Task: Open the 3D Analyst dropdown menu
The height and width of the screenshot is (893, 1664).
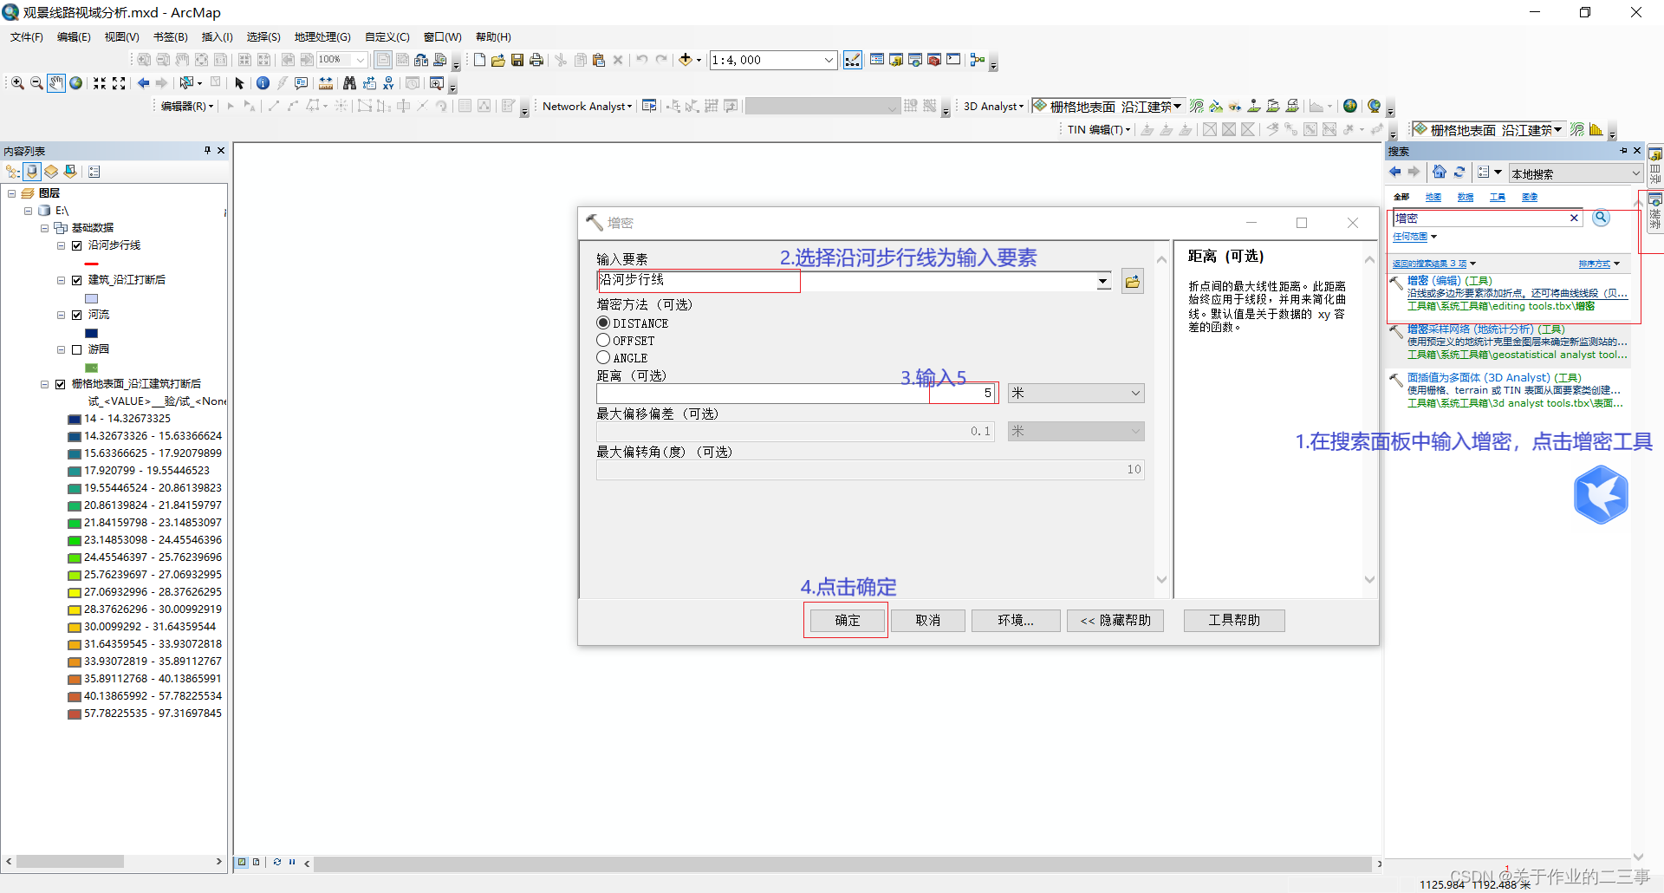Action: (x=993, y=106)
